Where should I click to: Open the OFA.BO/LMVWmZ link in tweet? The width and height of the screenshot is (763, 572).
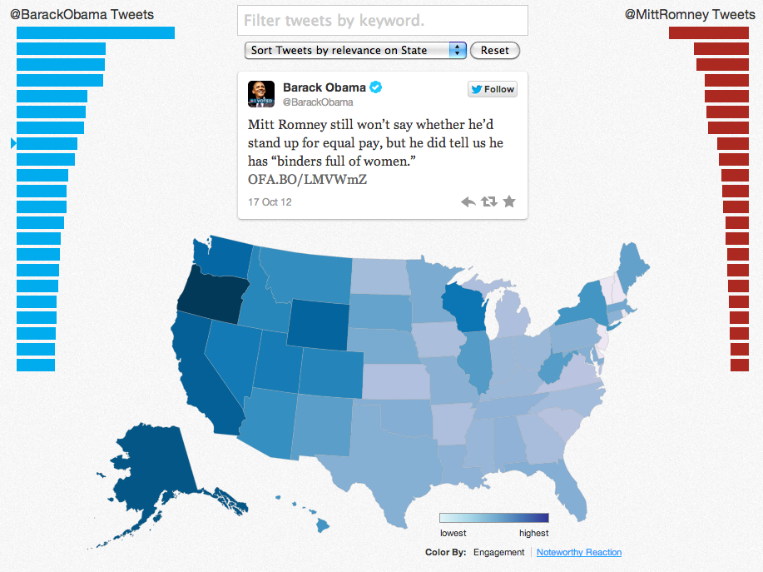[307, 180]
